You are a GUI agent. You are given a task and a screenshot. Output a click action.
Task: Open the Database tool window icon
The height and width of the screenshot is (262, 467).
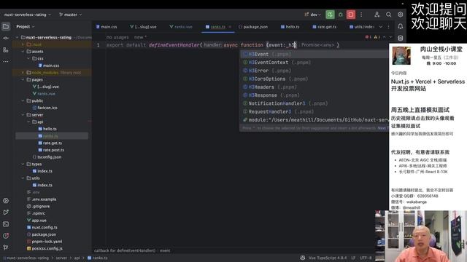(400, 38)
